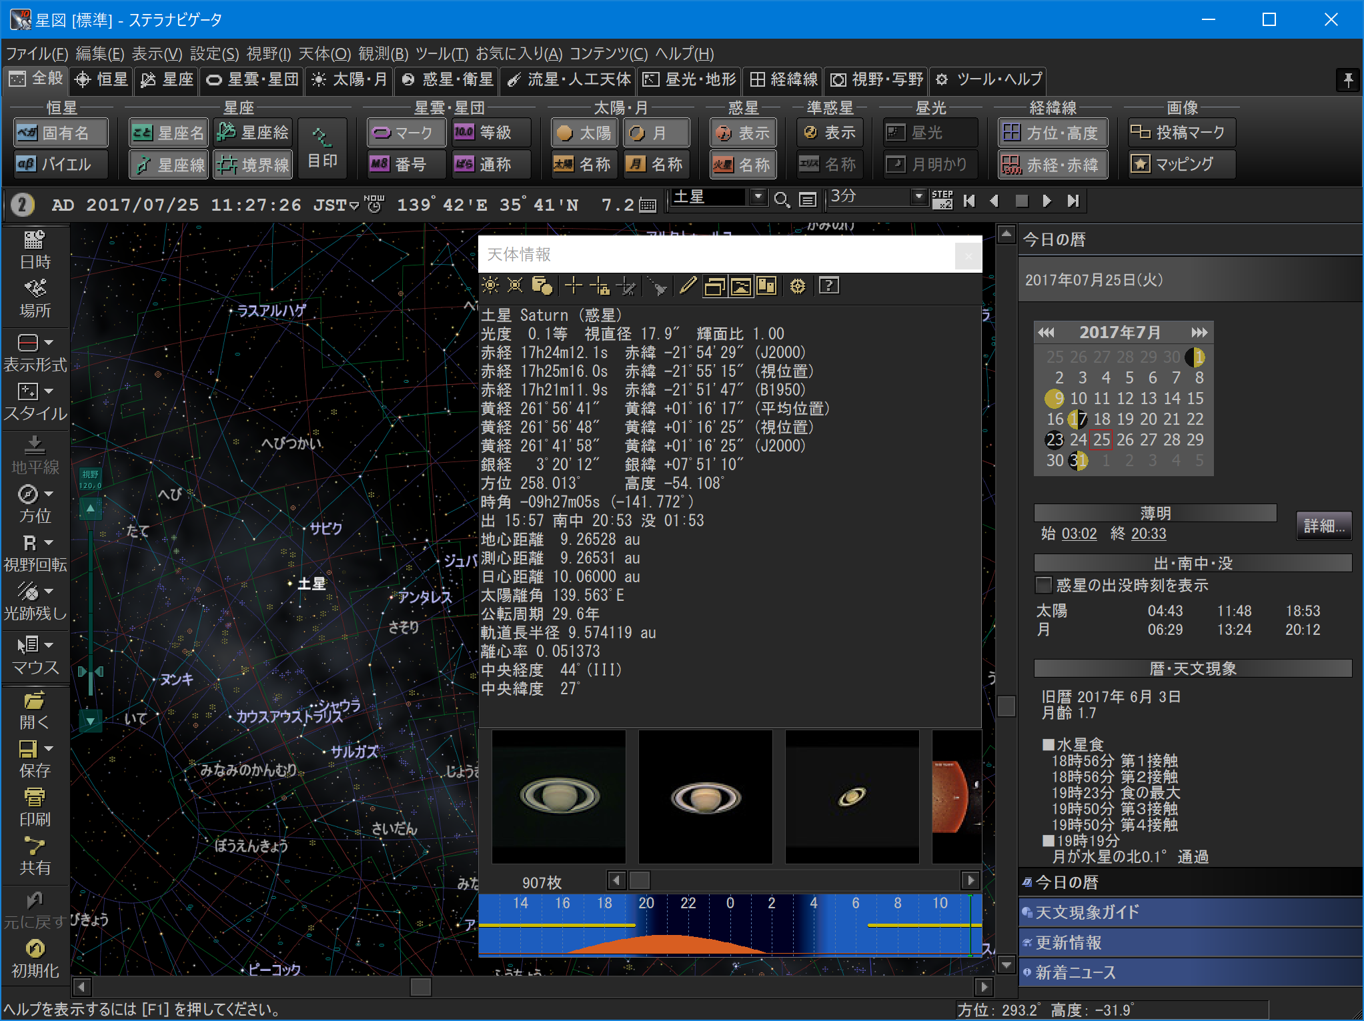Toggle 赤経・赤緯 grid display

pyautogui.click(x=1053, y=165)
